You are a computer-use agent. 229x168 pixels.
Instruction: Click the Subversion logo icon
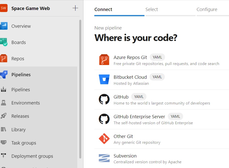click(104, 158)
